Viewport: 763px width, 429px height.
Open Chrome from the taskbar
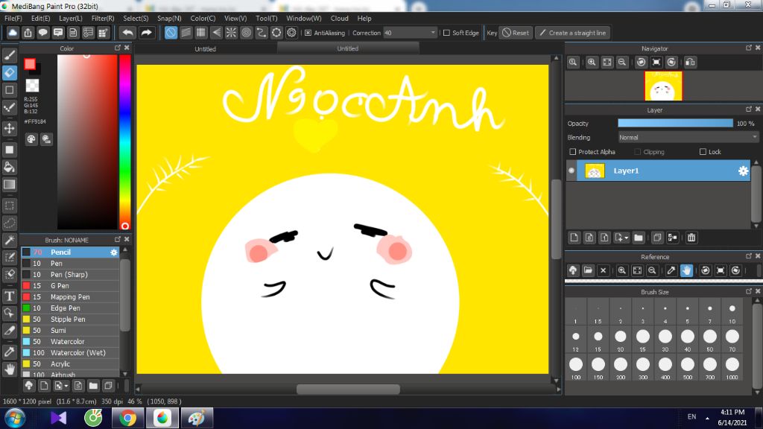(127, 418)
